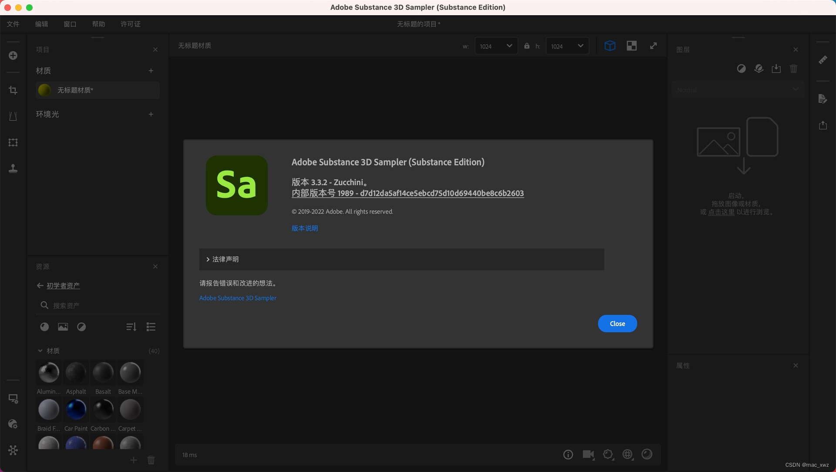
Task: Click the search assets field
Action: click(98, 306)
